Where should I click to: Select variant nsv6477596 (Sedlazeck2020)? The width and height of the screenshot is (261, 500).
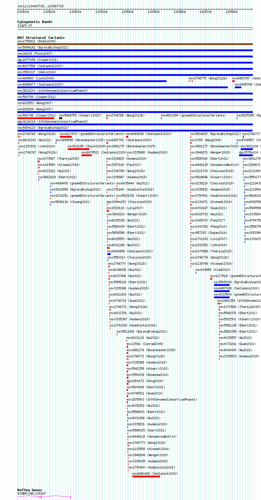40,66
